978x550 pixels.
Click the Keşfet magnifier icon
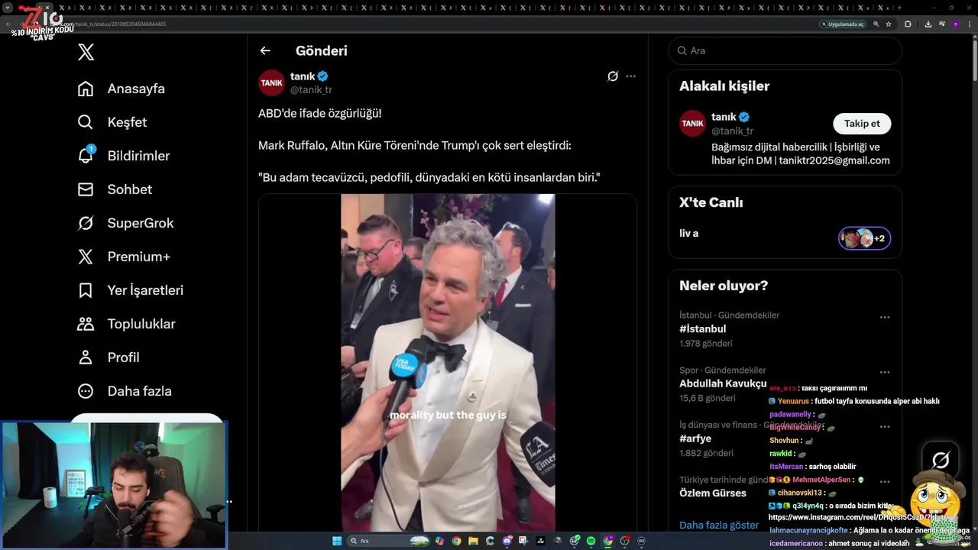tap(86, 122)
